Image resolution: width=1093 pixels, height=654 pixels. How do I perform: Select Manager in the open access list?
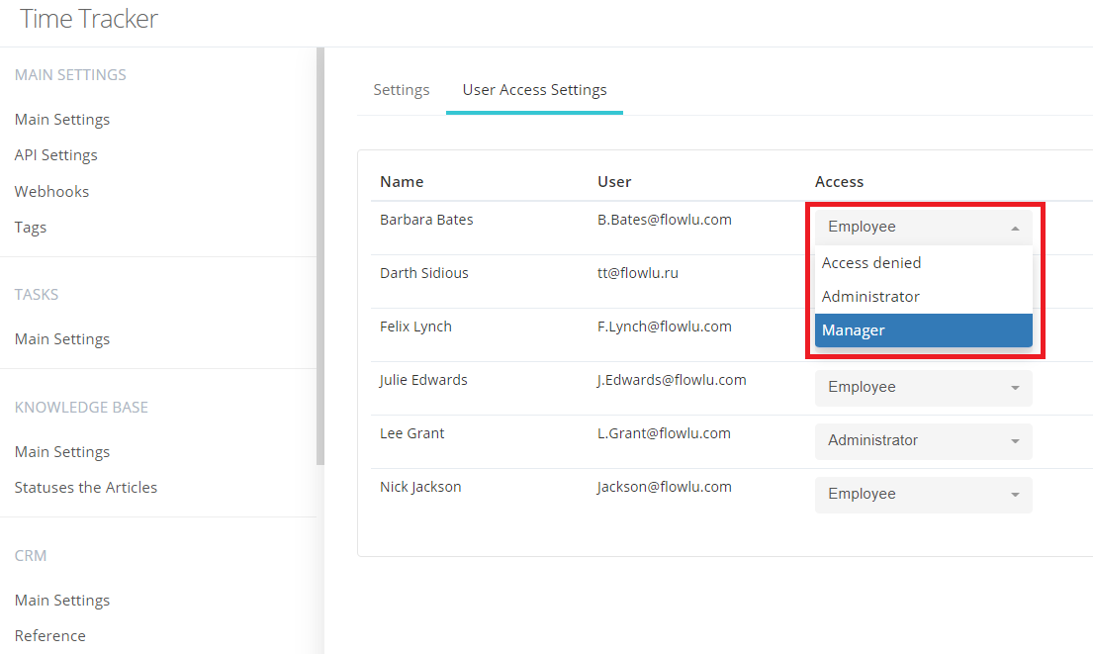(x=924, y=330)
